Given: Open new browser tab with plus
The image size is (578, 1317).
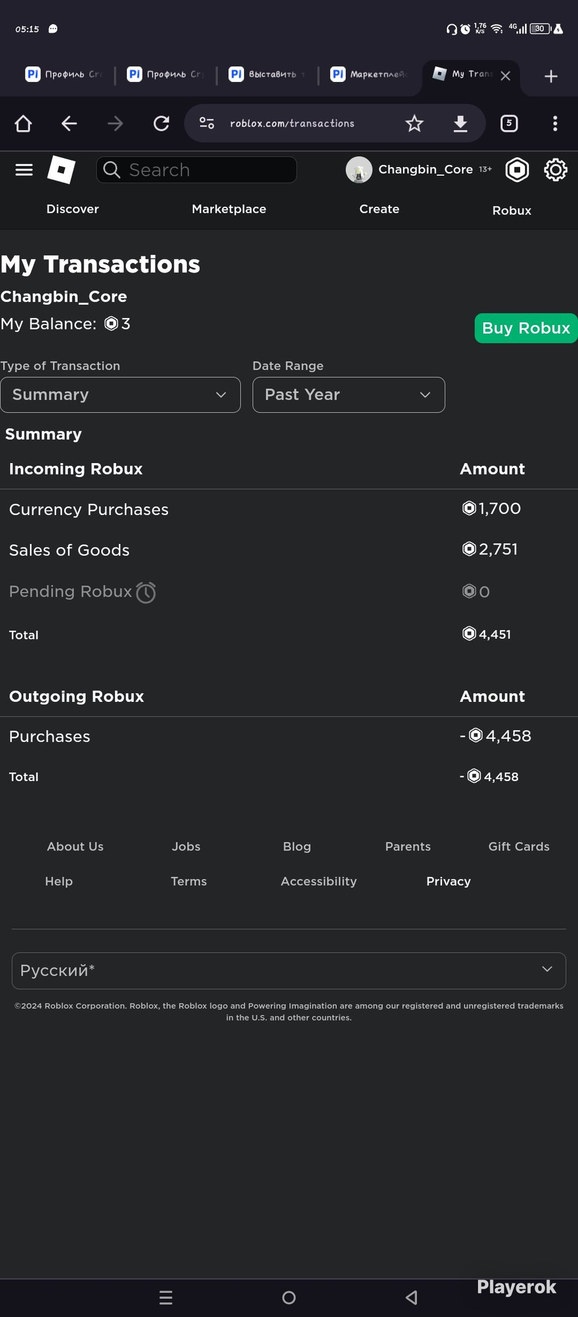Looking at the screenshot, I should point(551,76).
